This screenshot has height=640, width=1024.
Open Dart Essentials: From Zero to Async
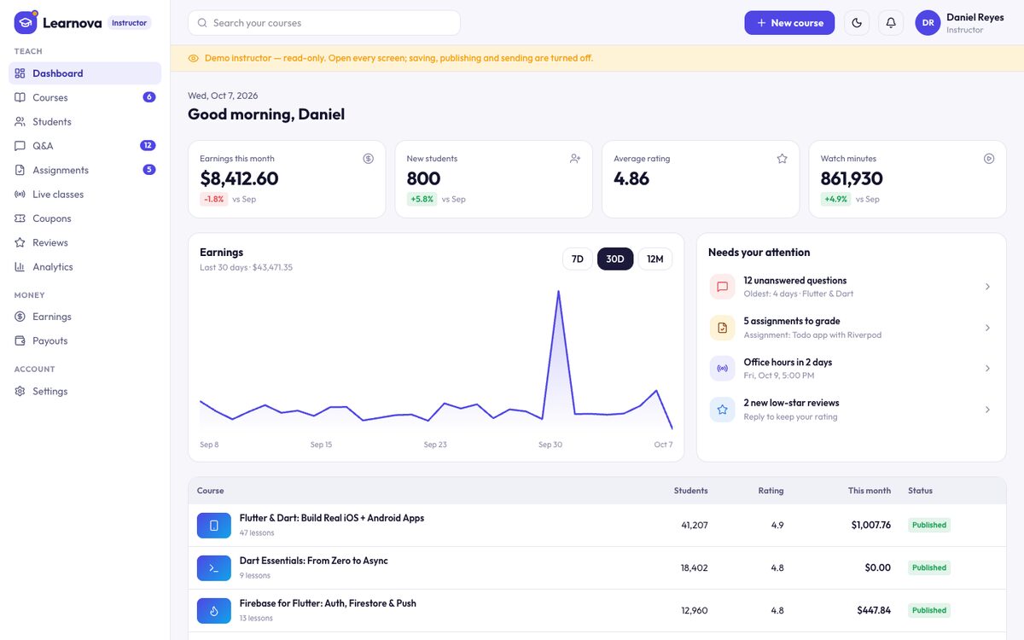click(x=314, y=561)
